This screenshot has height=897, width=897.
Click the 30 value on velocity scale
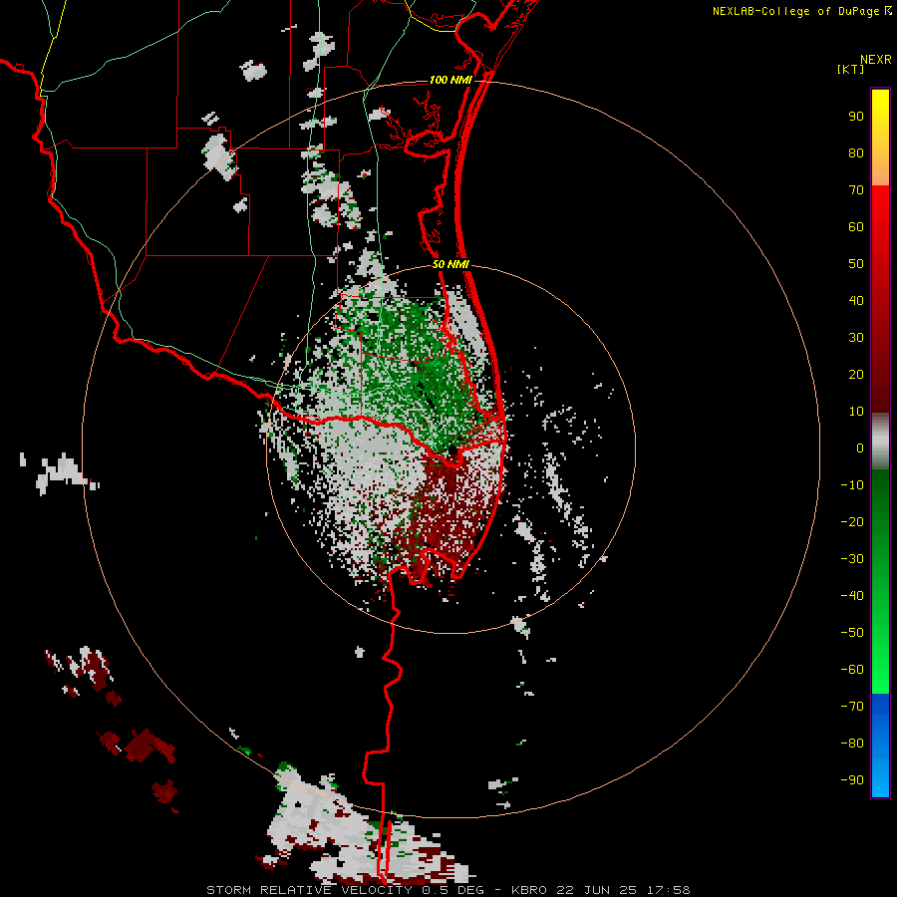tap(856, 338)
